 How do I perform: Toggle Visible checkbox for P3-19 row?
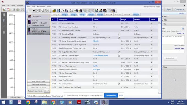click(152, 87)
